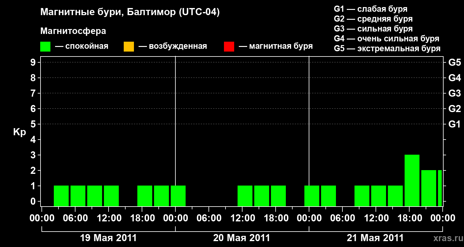The height and width of the screenshot is (247, 464).
Task: Select the tallest green bar, Kp 3
Action: pos(412,180)
